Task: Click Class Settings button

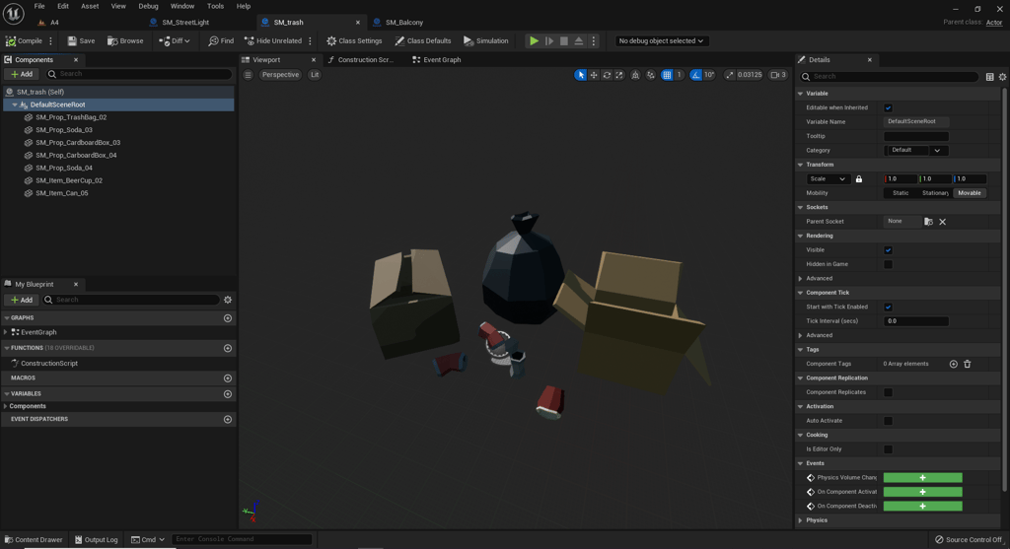Action: (x=354, y=41)
